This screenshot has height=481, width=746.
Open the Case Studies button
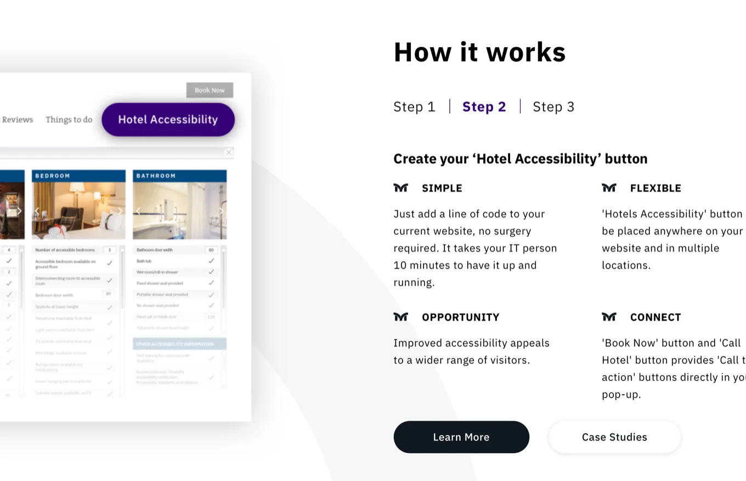(x=614, y=437)
